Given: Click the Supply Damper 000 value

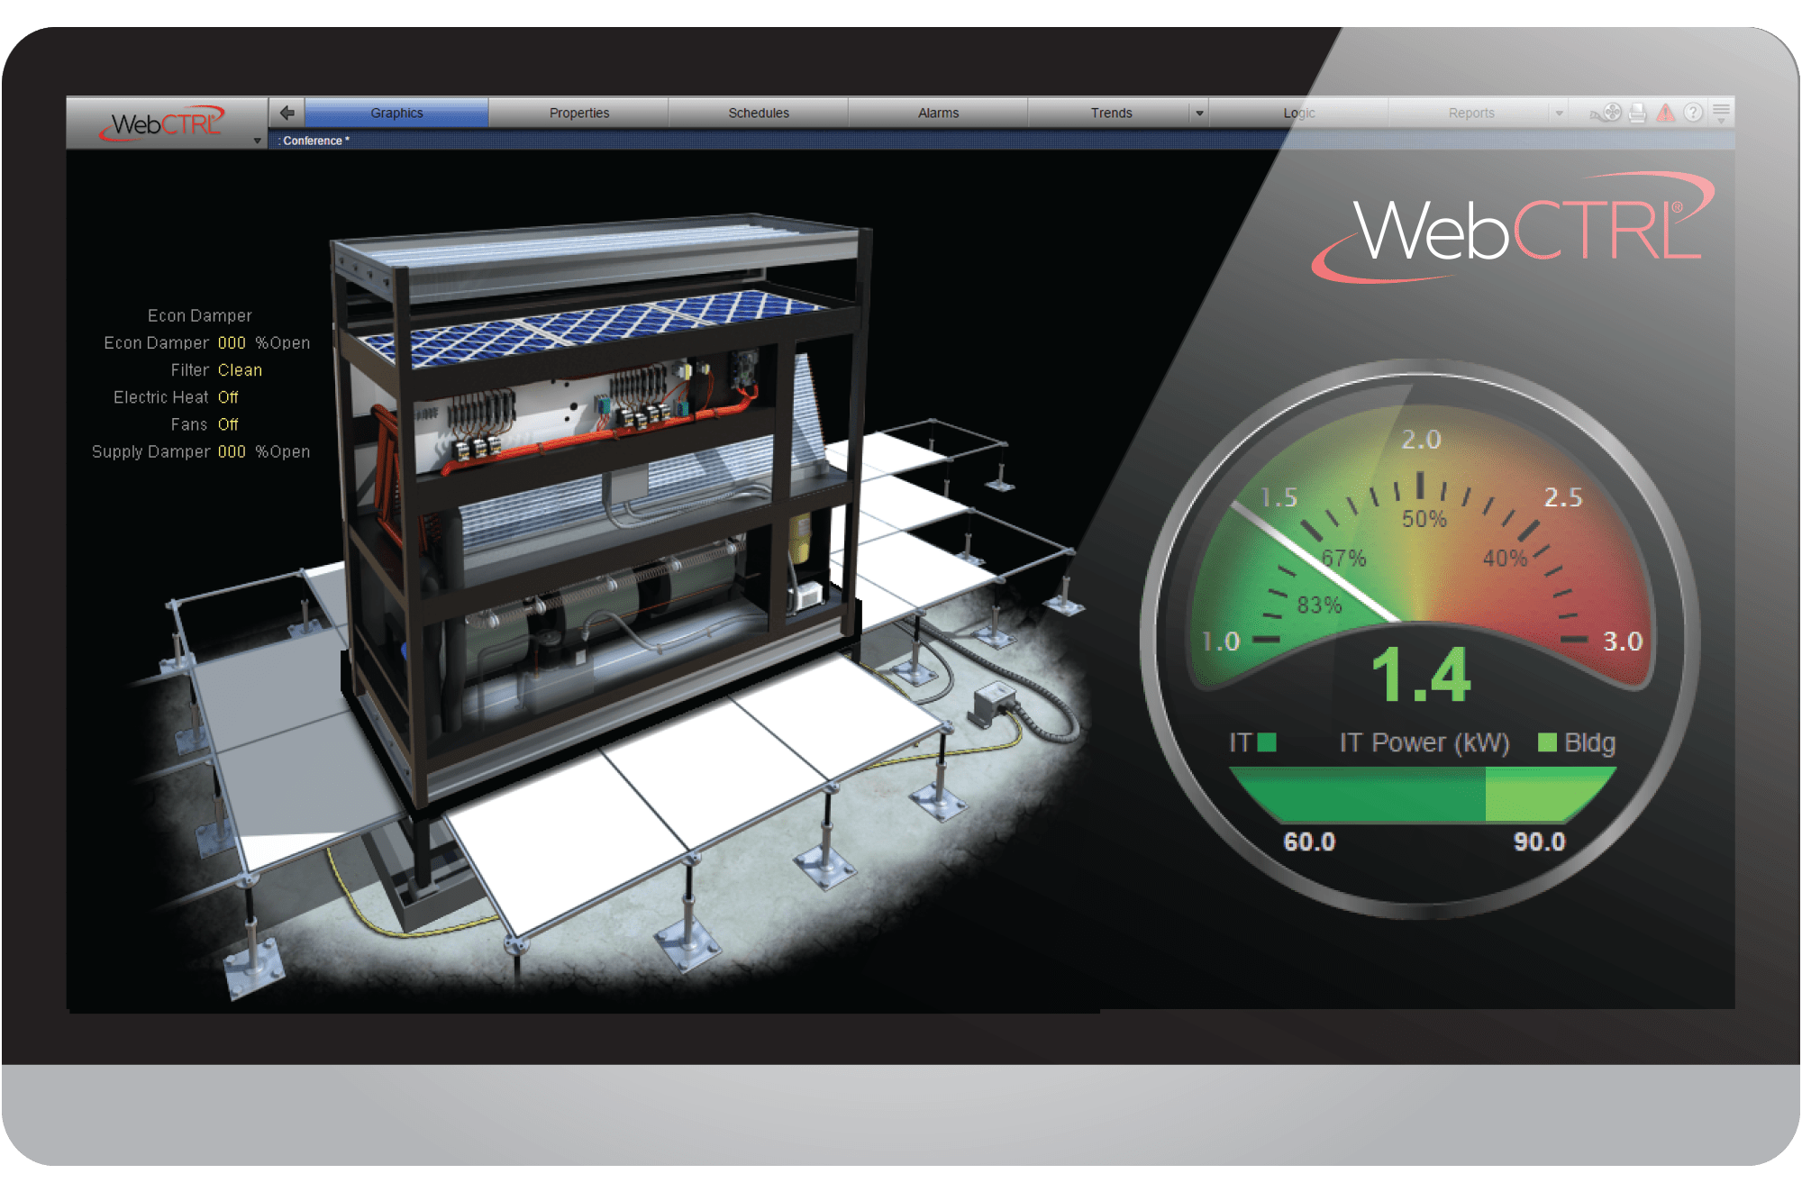Looking at the screenshot, I should 232,451.
